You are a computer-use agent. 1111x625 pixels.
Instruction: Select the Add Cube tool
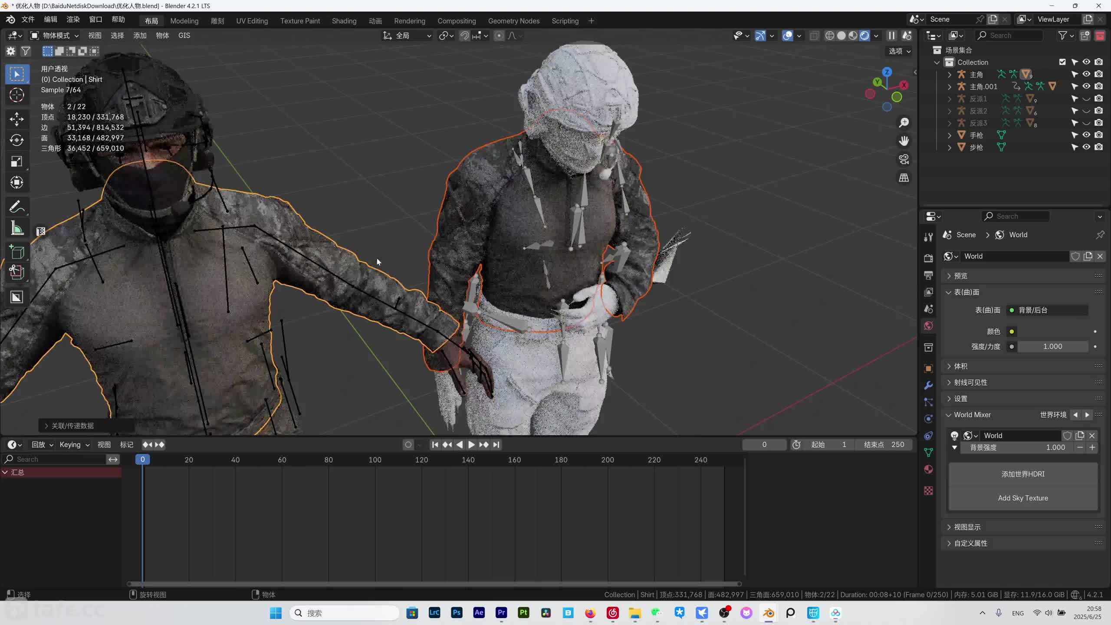point(16,252)
